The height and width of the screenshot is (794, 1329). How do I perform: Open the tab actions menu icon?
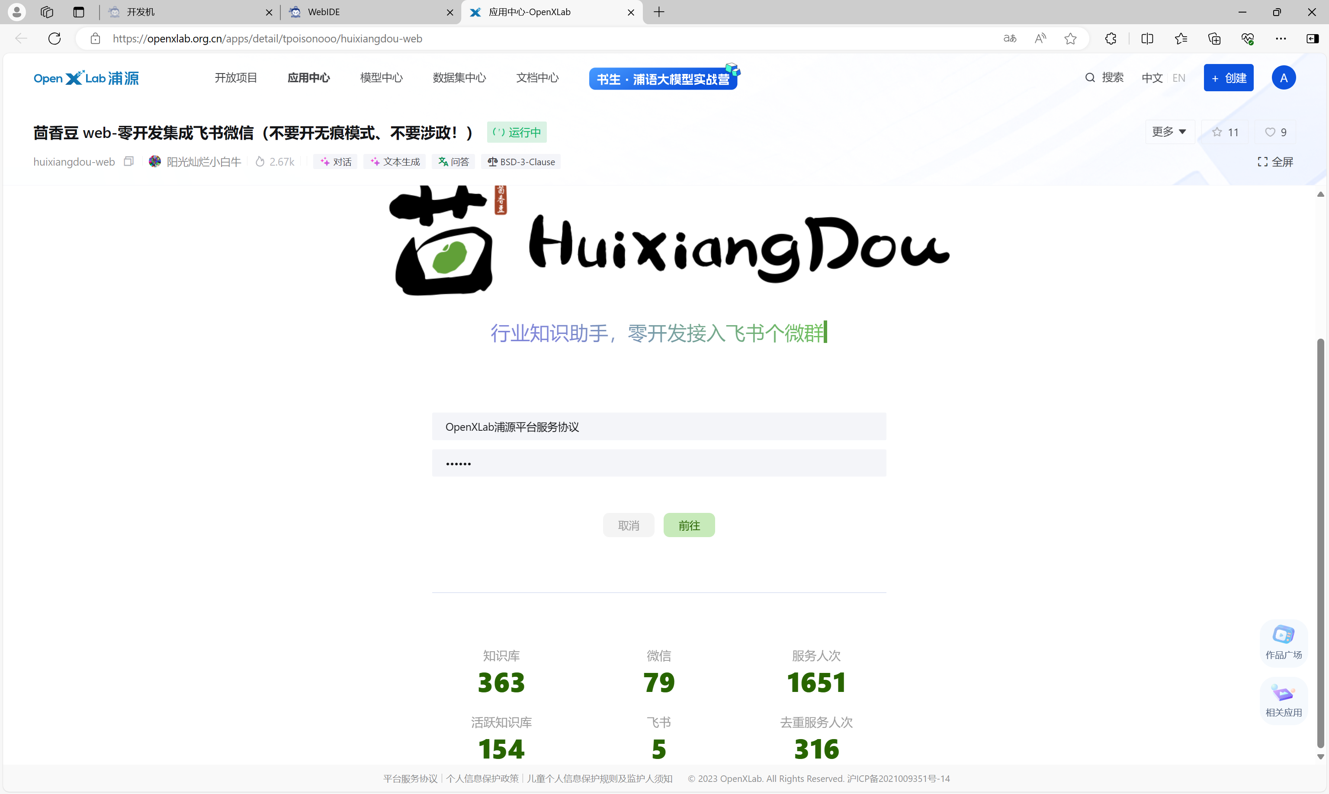click(x=79, y=12)
